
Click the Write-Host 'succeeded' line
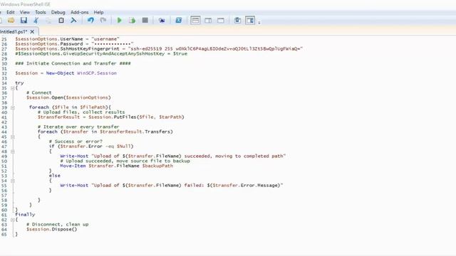(x=172, y=156)
